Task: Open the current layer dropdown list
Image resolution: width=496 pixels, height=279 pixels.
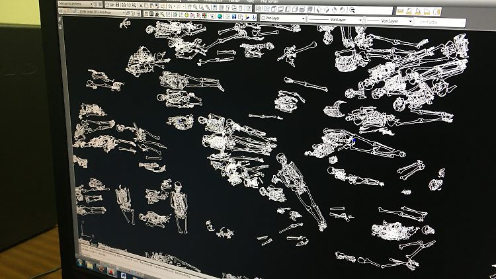Action: (x=124, y=13)
